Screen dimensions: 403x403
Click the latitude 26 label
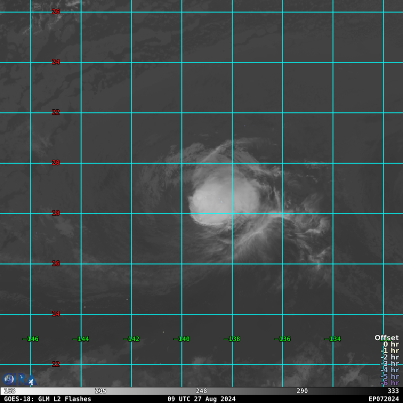(x=56, y=12)
